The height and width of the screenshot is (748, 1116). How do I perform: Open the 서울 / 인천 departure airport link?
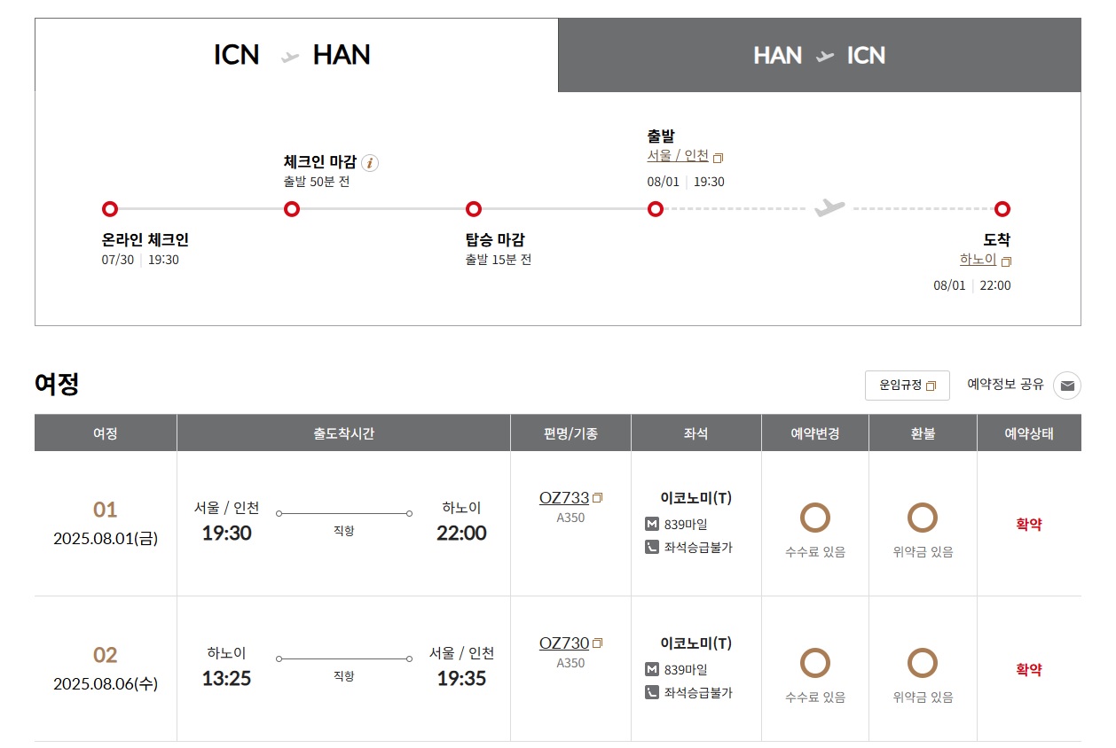[678, 156]
